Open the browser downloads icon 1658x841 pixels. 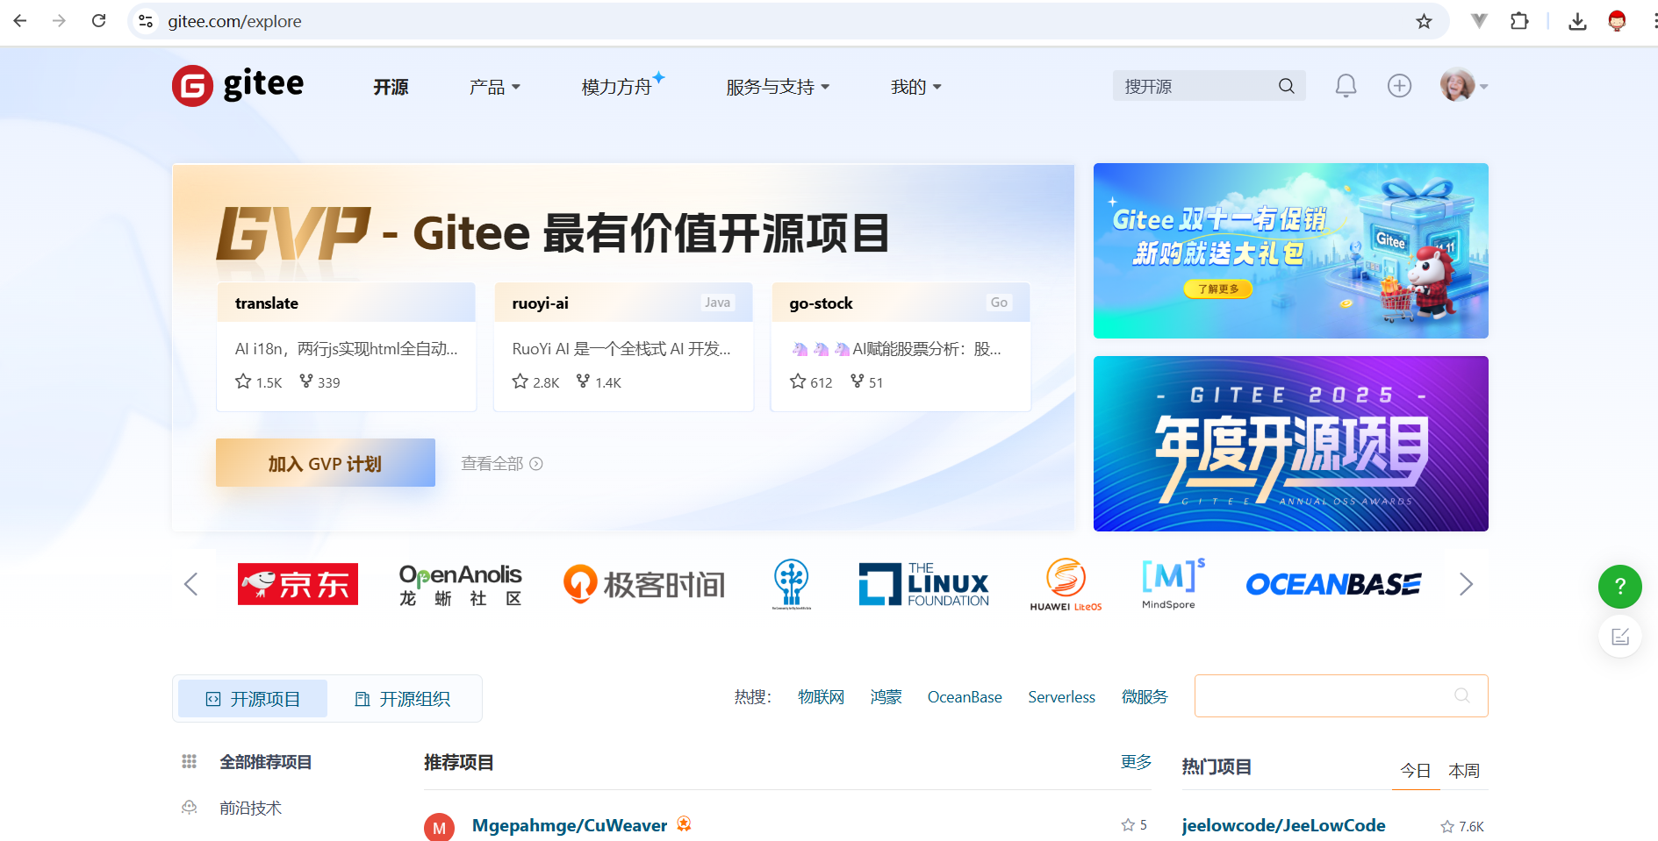1577,21
